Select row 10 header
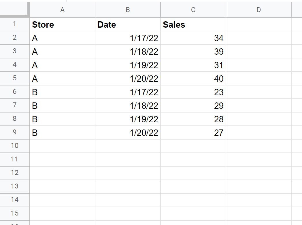The height and width of the screenshot is (225, 302). pyautogui.click(x=15, y=146)
